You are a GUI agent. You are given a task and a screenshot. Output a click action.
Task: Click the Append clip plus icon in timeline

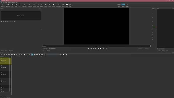[x=12, y=55]
